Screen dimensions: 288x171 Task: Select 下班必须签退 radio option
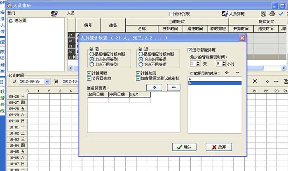point(140,59)
